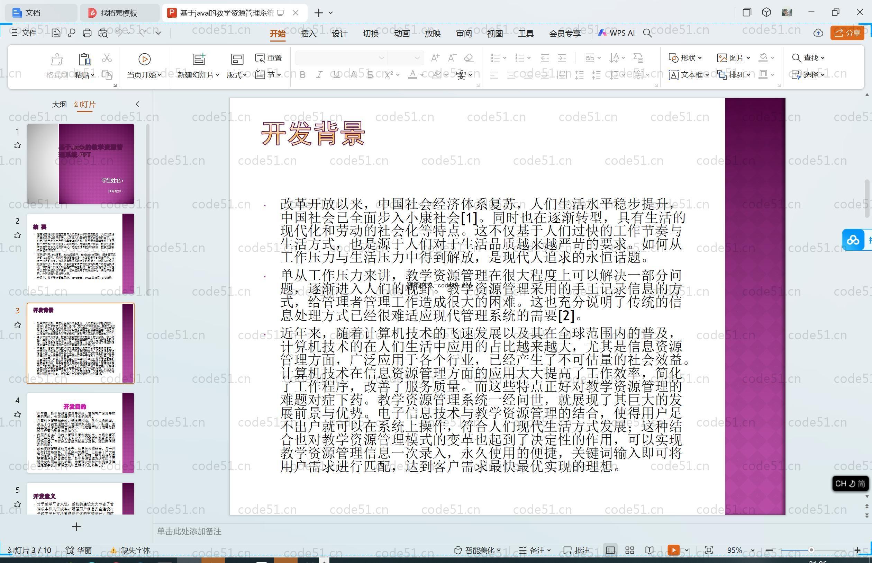Click the text highlight color button
The width and height of the screenshot is (872, 563).
[437, 75]
